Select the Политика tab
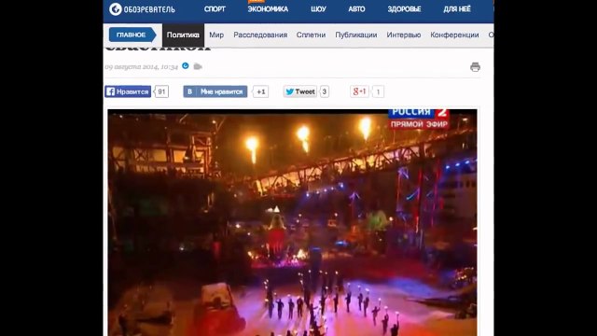 pos(183,35)
